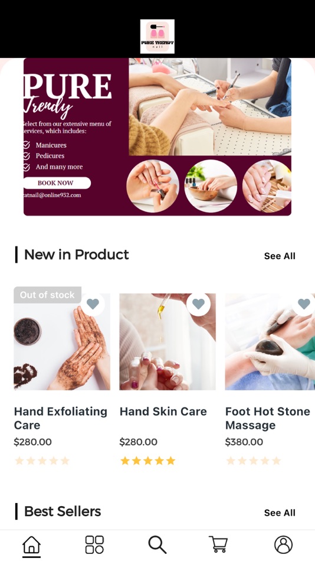
Task: Select the Foot Hot Stone Massage title
Action: 267,418
